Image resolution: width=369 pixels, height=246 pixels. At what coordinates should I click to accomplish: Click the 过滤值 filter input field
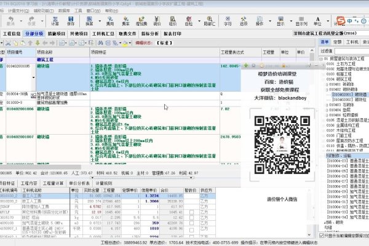[x=352, y=51]
